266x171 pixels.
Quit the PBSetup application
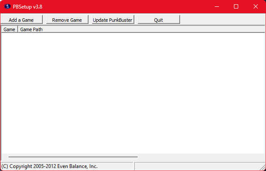click(159, 20)
